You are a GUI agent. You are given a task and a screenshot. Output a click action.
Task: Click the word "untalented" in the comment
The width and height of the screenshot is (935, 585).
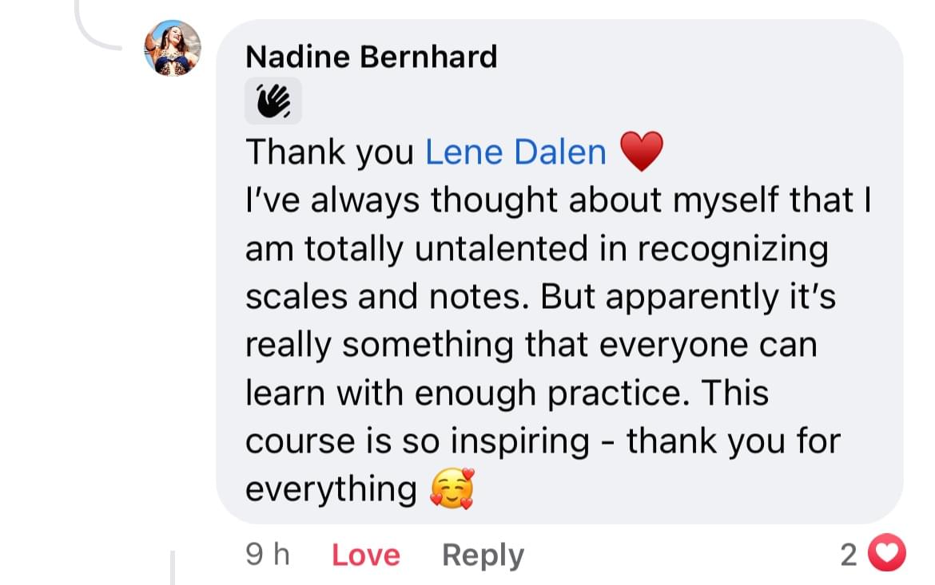492,248
